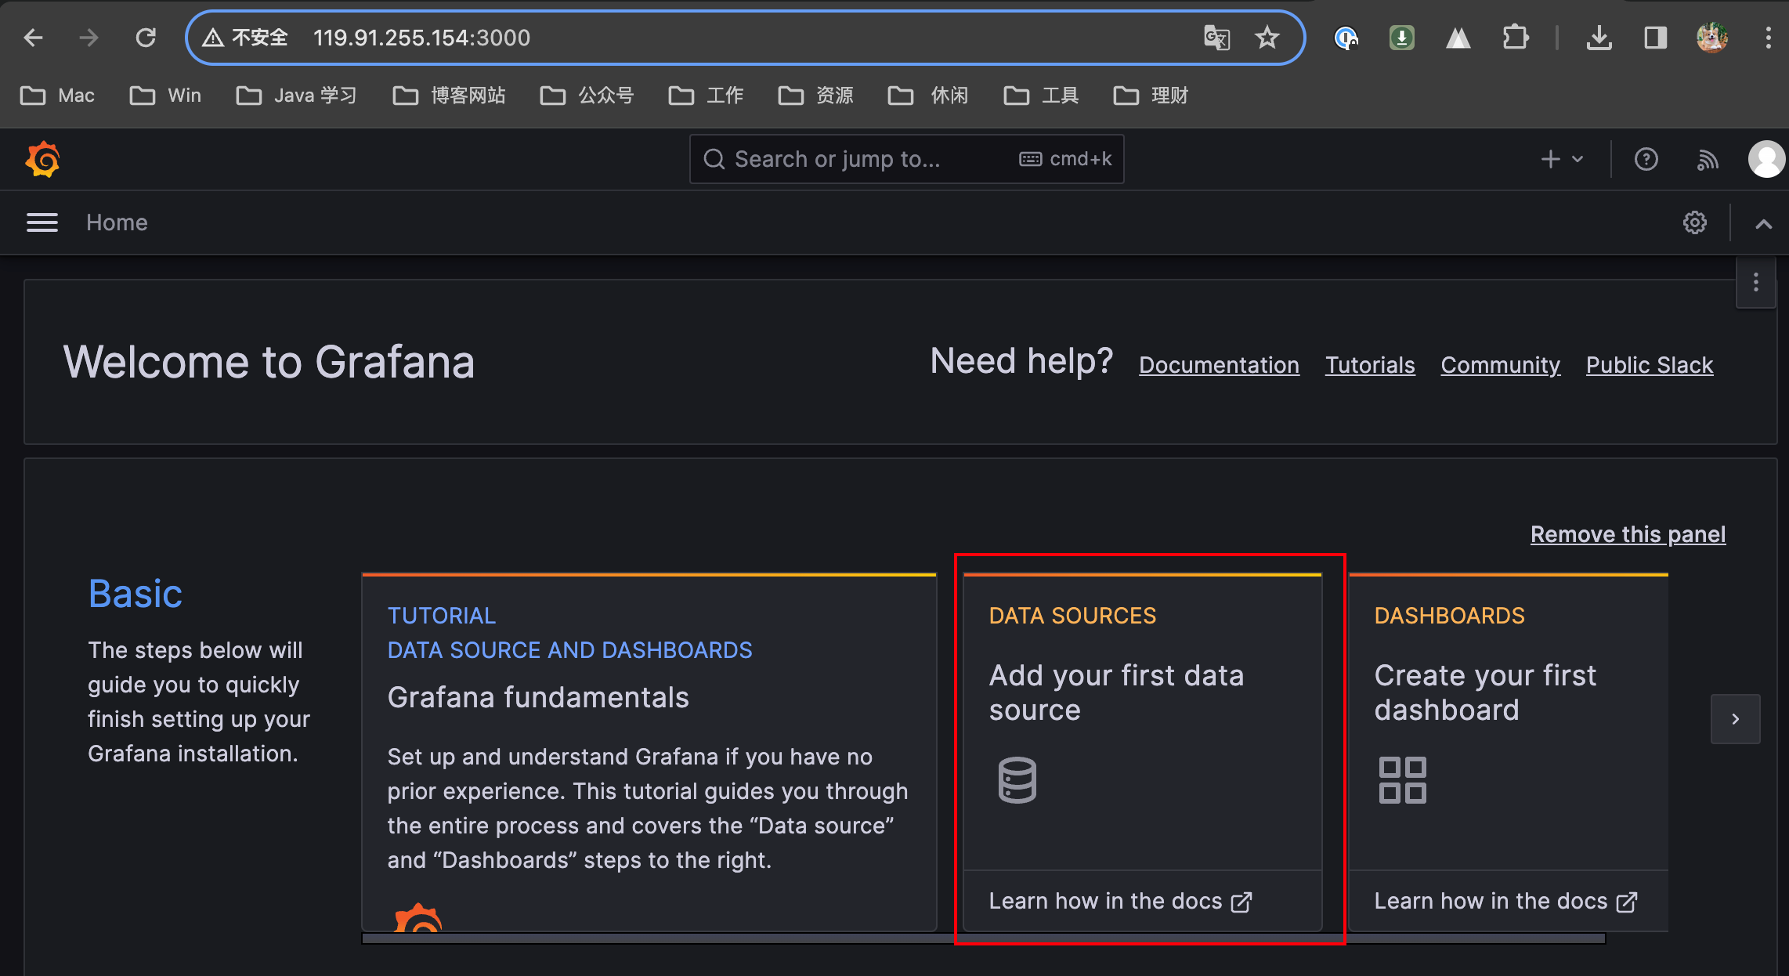Open the Grafana fundamentals tutorial card
The height and width of the screenshot is (976, 1789).
[x=649, y=752]
